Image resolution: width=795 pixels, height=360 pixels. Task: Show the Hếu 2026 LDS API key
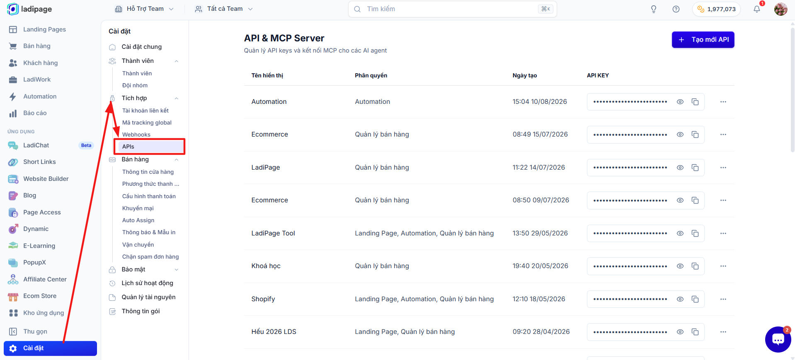[x=680, y=332]
